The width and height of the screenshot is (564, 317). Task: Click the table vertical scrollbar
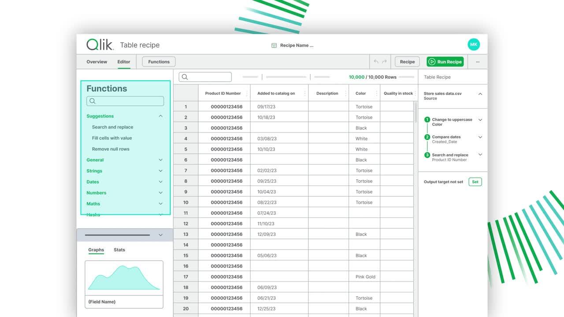(x=415, y=112)
